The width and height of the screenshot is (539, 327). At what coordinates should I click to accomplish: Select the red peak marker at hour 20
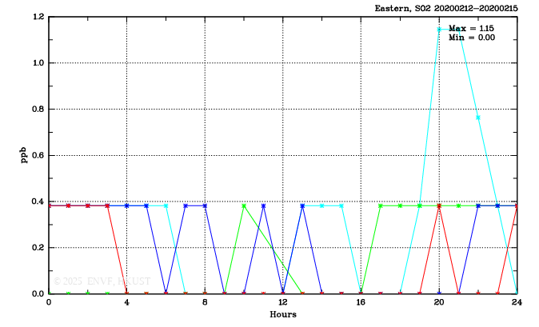(x=439, y=205)
